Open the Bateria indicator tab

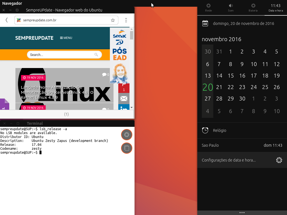click(x=253, y=8)
